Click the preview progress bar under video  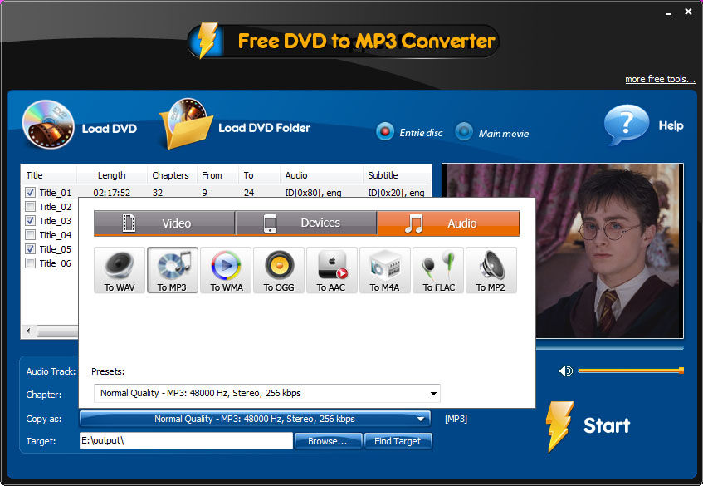[x=610, y=347]
